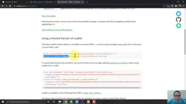Screen dimensions: 186x104
Task: Open the jsDelivr CDN link
Action: (x=98, y=93)
